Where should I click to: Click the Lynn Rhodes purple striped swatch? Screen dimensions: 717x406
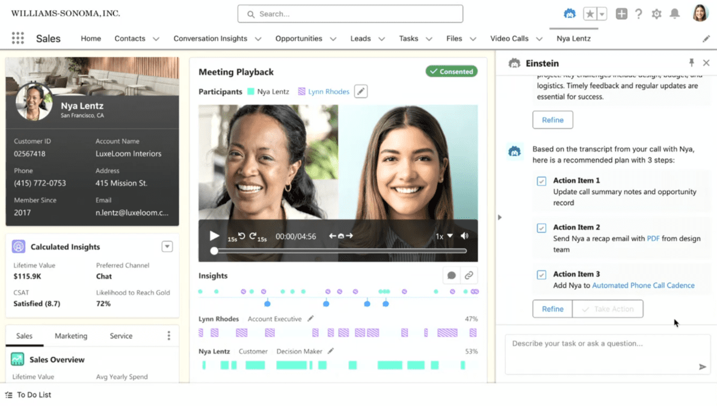pos(301,91)
